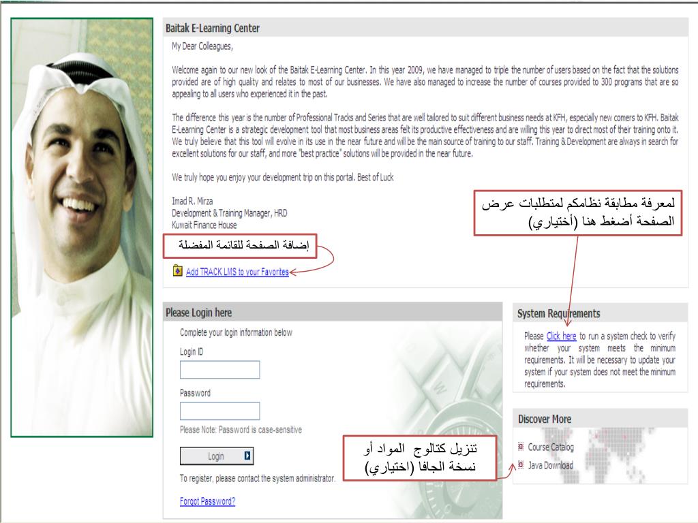Click the yellow favorites star icon
Screen dimensions: 698x523
pyautogui.click(x=178, y=270)
